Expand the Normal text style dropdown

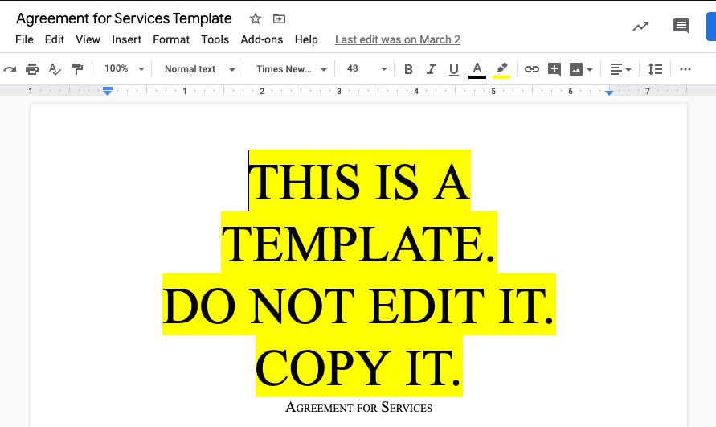pos(199,69)
